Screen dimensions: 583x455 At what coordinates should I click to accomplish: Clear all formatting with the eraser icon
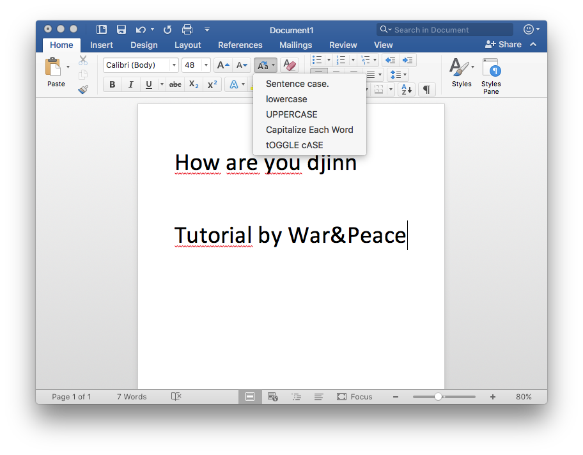(x=290, y=65)
